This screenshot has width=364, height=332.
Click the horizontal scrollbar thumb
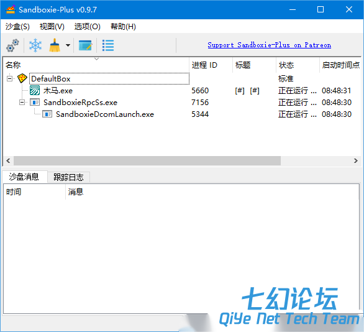click(x=147, y=160)
